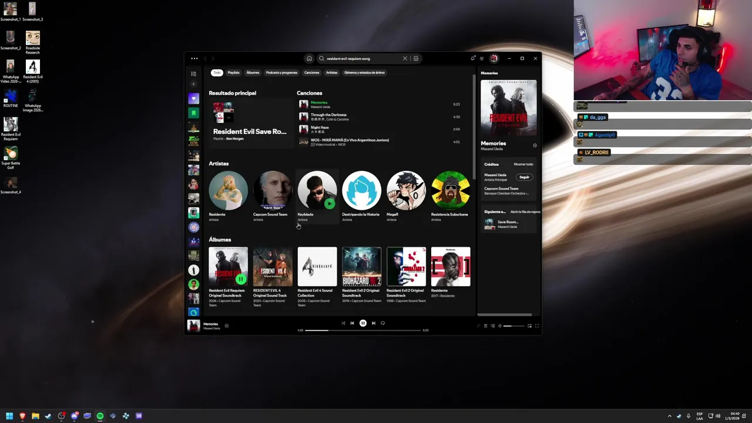Seek on the song progress bar
Viewport: 752px width, 423px height.
pyautogui.click(x=362, y=330)
